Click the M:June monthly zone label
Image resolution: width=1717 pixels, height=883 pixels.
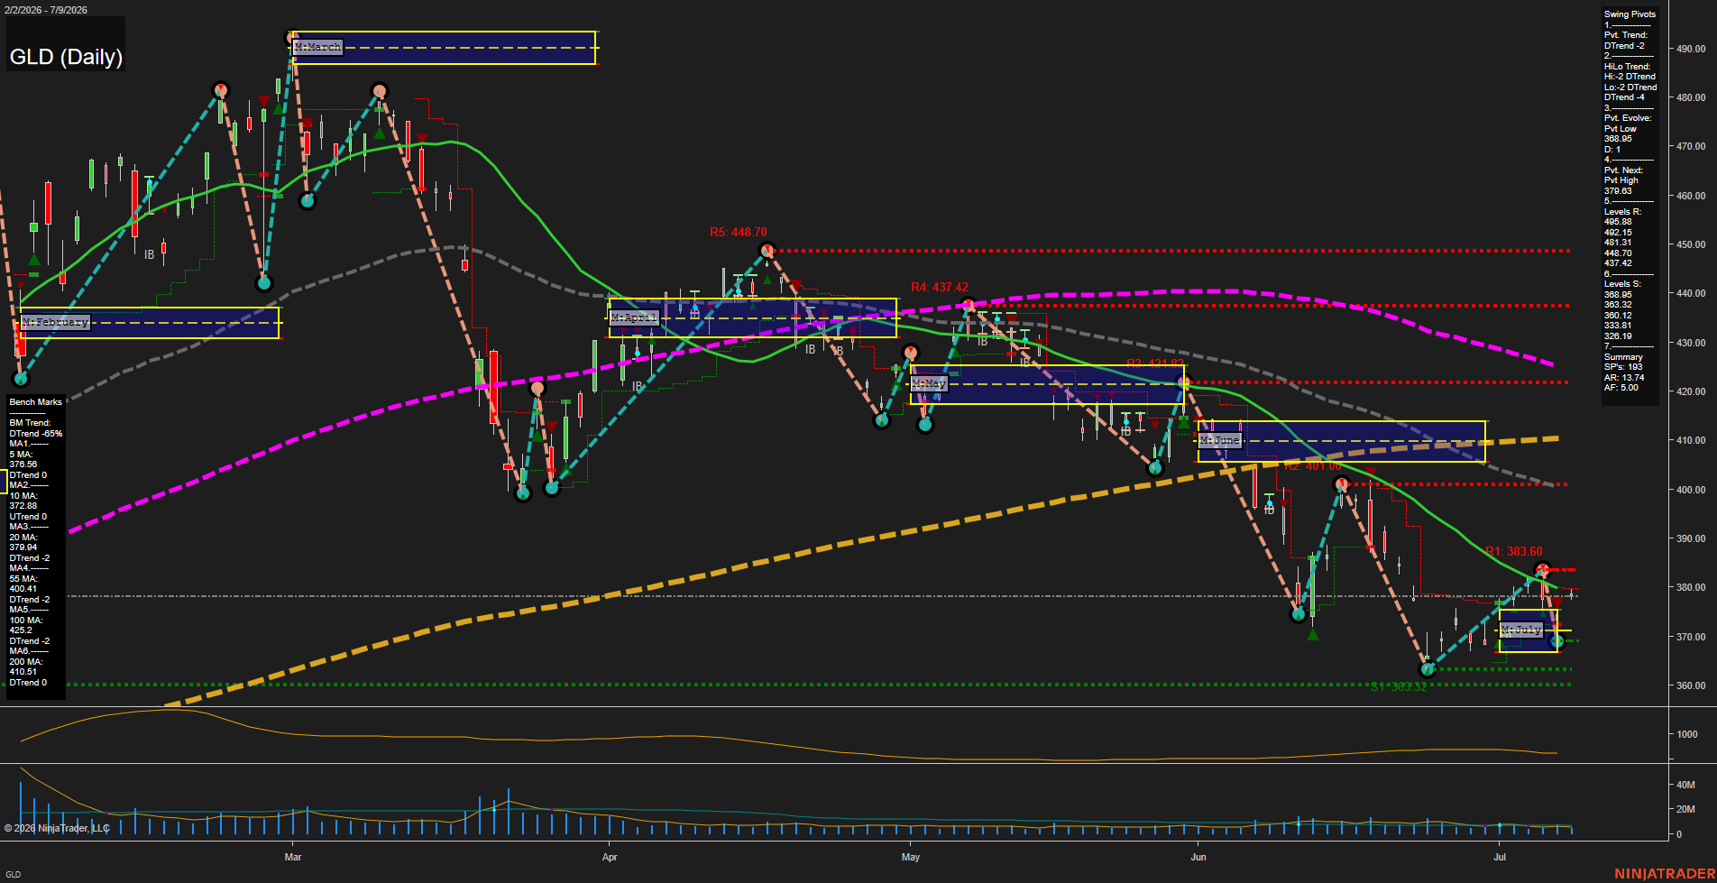point(1220,440)
